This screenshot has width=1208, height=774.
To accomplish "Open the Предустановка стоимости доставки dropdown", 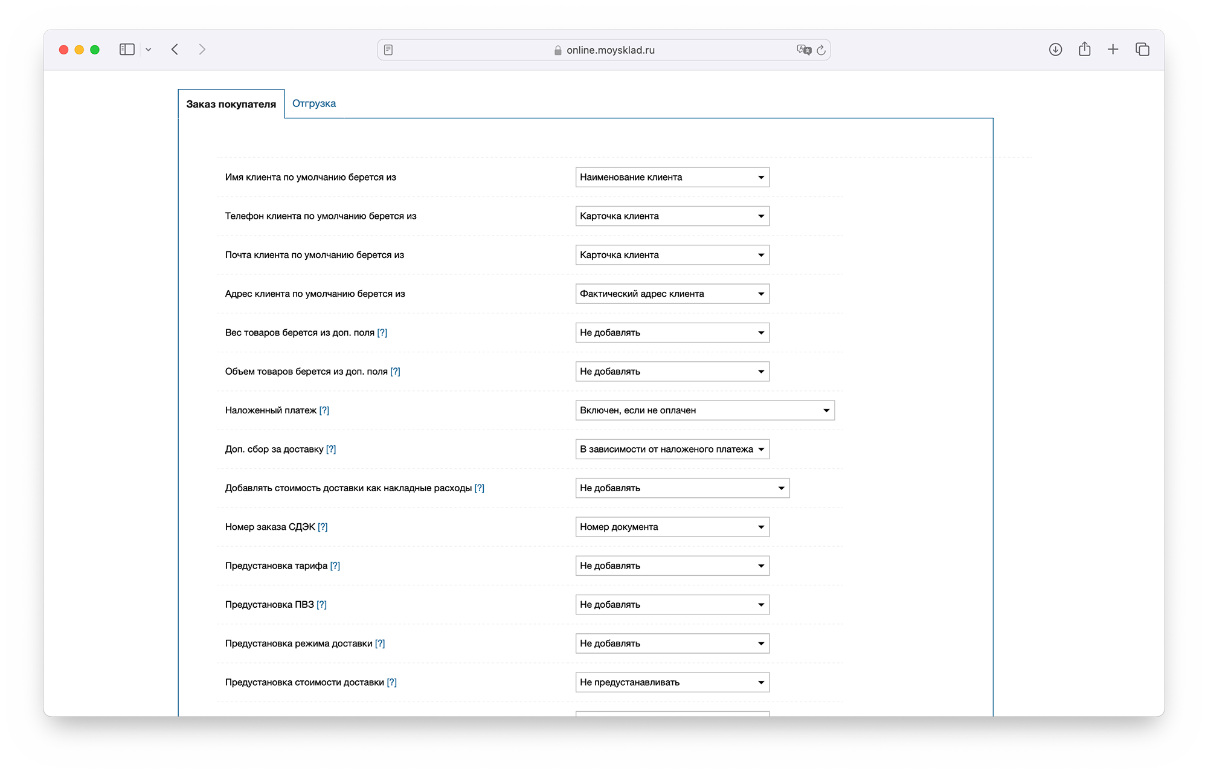I will pyautogui.click(x=672, y=682).
